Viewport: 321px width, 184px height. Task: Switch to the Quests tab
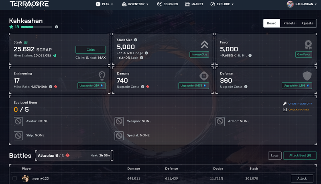click(x=307, y=23)
